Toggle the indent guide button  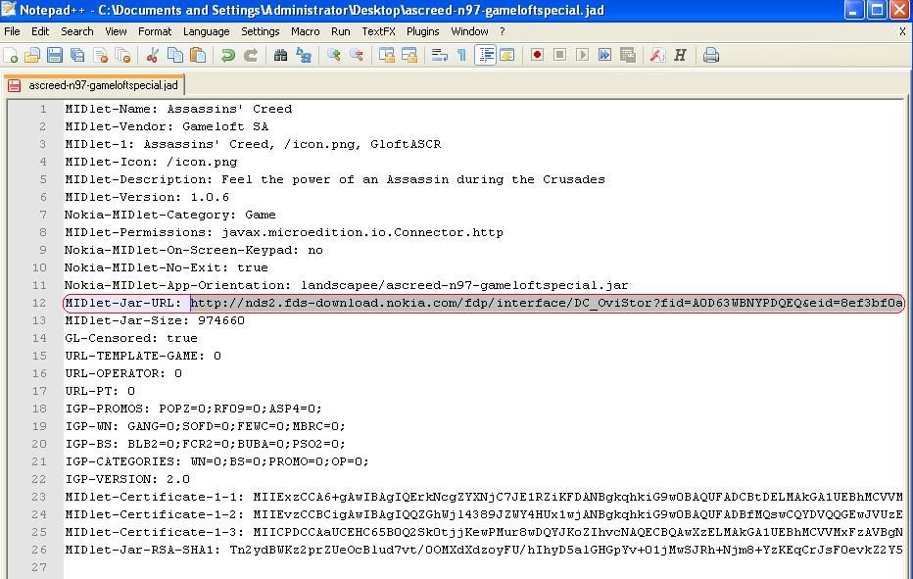pyautogui.click(x=485, y=55)
